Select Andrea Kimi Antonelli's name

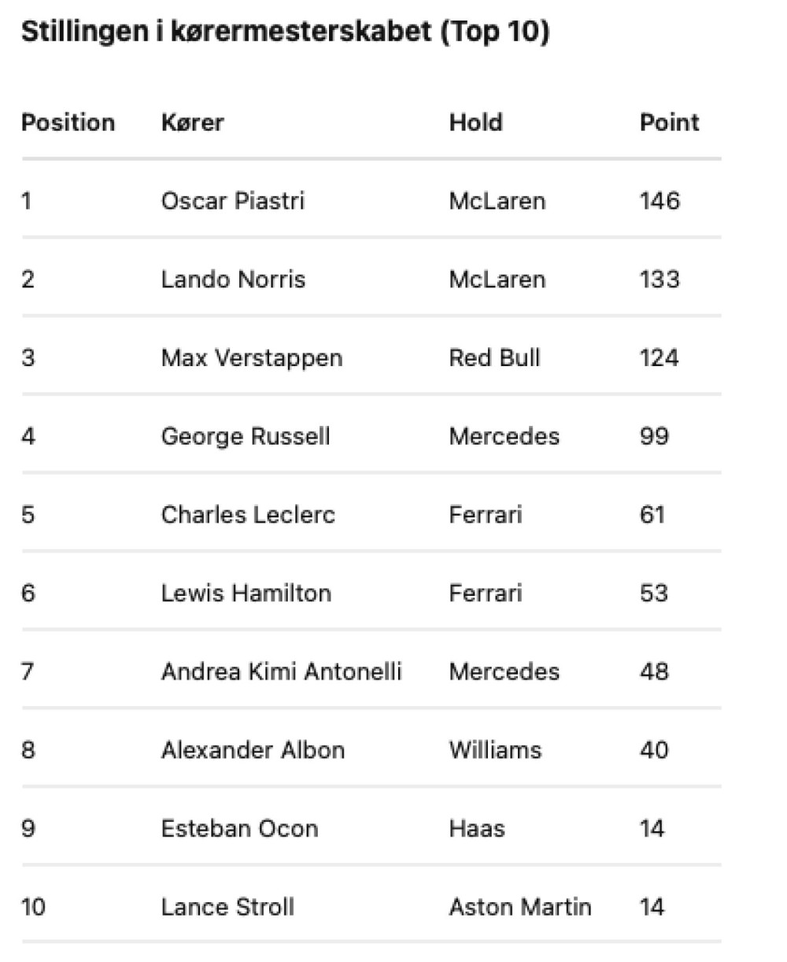(281, 672)
